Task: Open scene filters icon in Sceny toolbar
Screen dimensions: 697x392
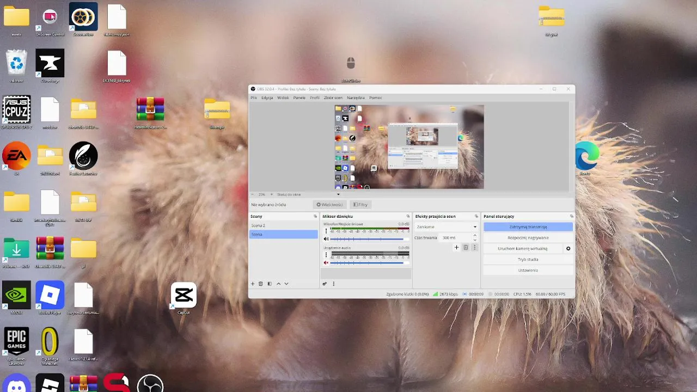Action: (270, 284)
